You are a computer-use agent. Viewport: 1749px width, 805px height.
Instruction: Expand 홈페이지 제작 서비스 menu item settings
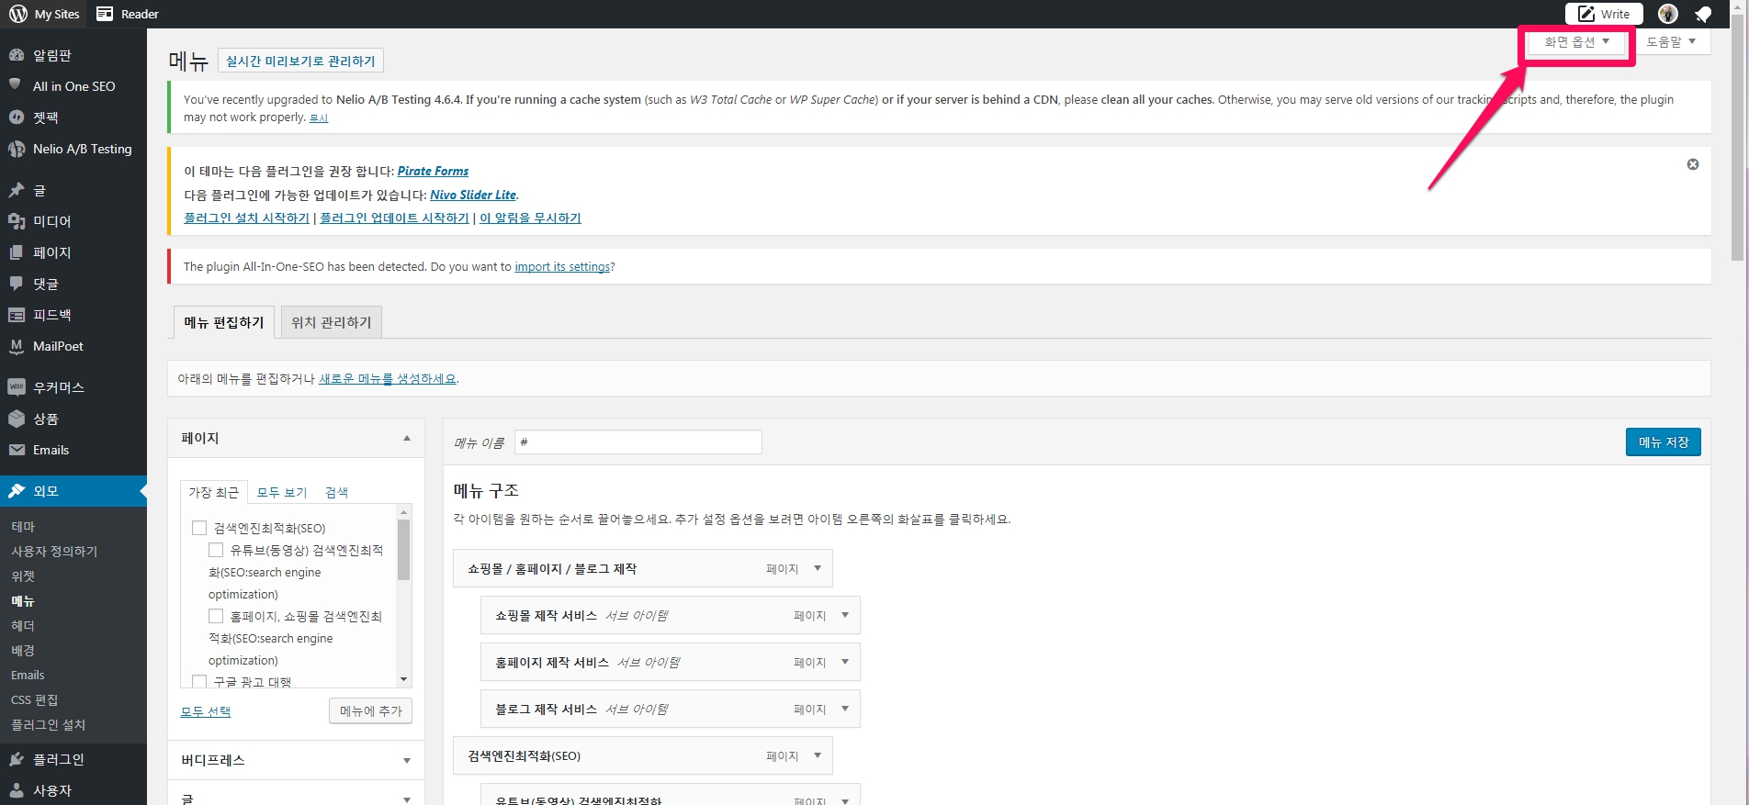tap(845, 663)
